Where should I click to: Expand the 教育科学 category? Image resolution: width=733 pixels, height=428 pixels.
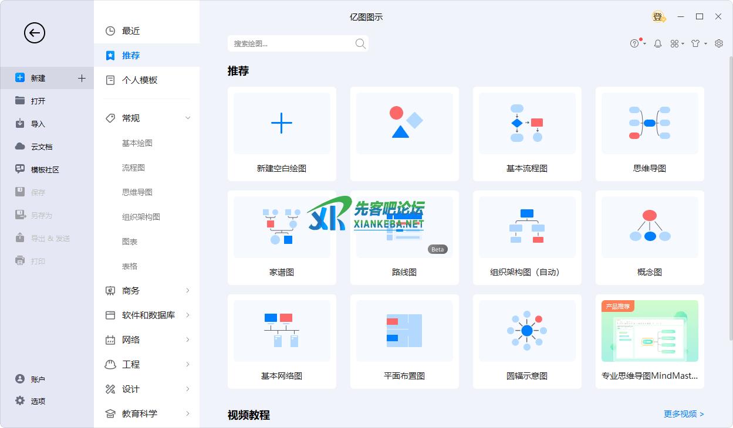coord(188,414)
